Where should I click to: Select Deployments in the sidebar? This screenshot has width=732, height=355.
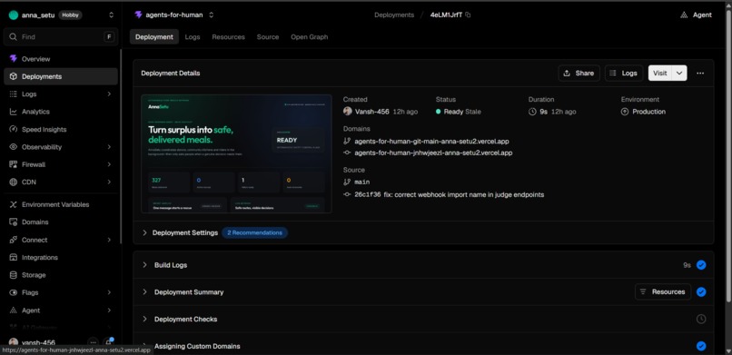coord(61,76)
